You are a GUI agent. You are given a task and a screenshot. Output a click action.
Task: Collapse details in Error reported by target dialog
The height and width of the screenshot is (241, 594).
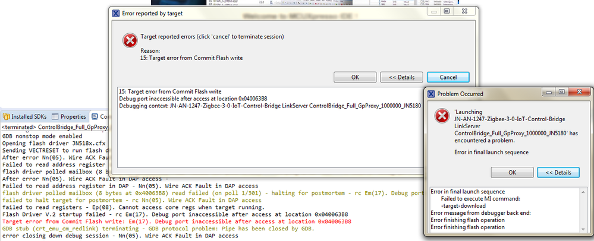[401, 77]
